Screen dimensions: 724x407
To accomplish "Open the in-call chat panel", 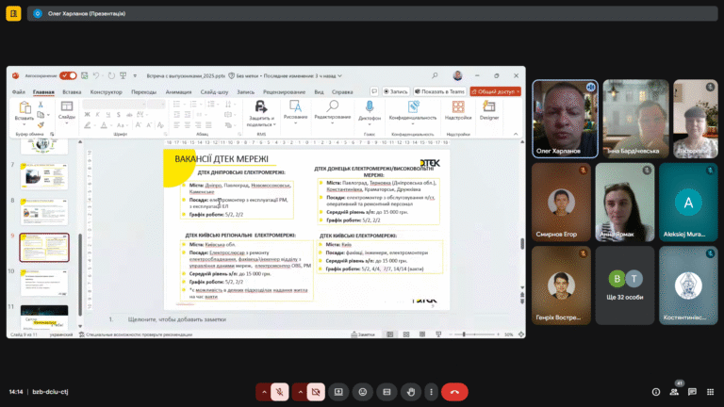I will click(692, 392).
